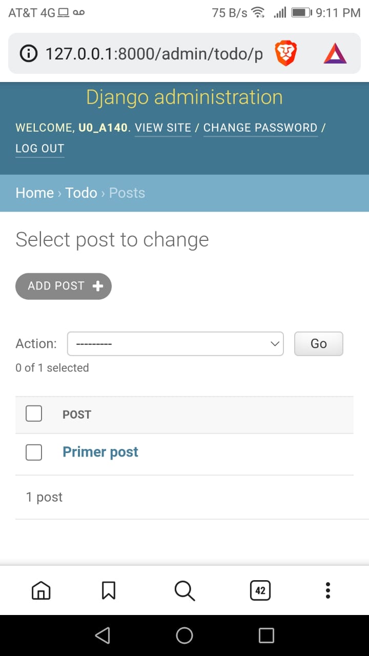Viewport: 369px width, 656px height.
Task: Go to browser home via house icon
Action: coord(41,591)
